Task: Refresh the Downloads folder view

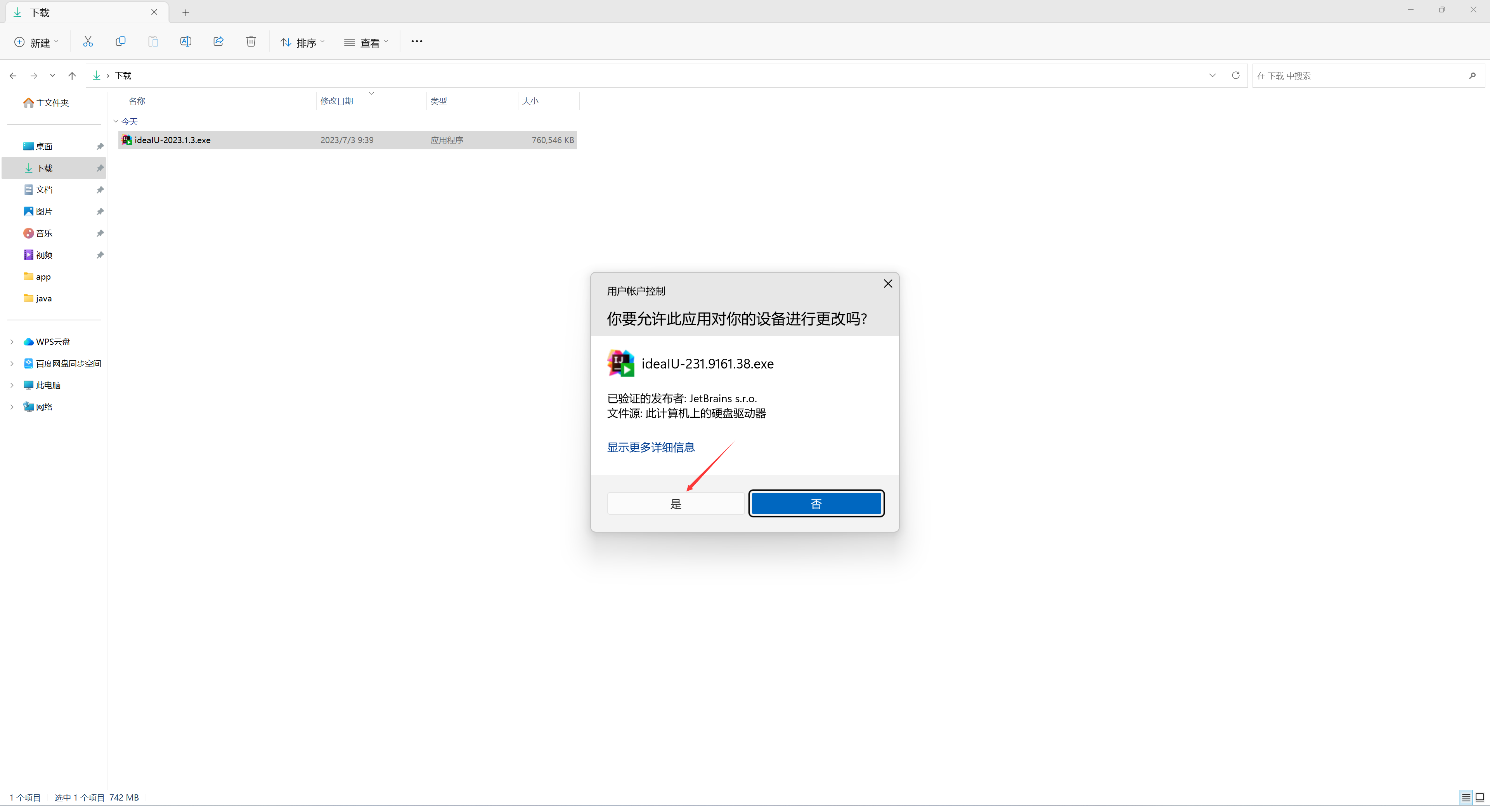Action: pos(1235,75)
